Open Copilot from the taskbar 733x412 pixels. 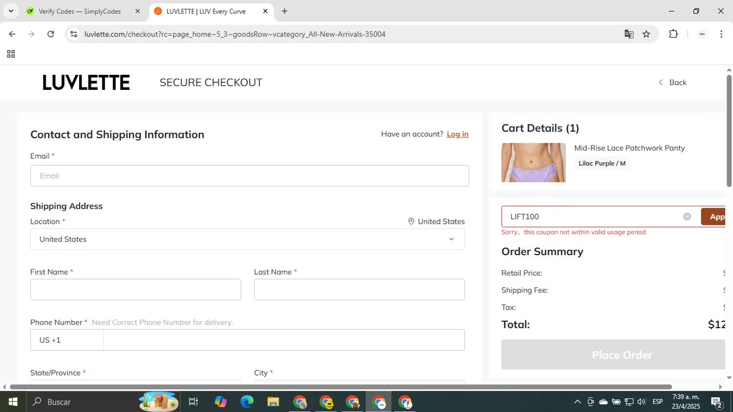click(221, 402)
